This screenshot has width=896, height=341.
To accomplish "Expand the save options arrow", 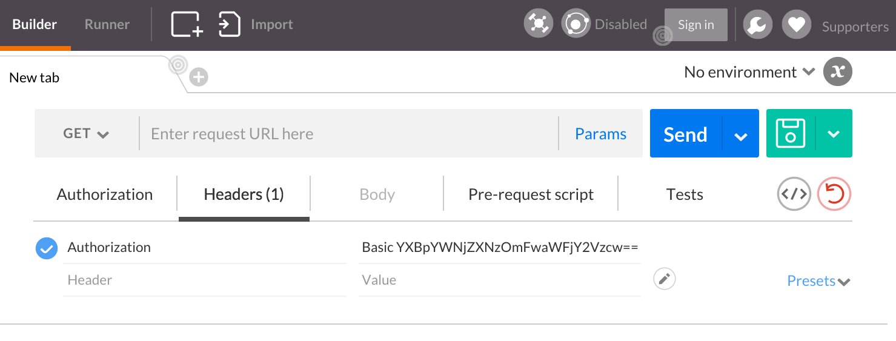I will tap(834, 134).
